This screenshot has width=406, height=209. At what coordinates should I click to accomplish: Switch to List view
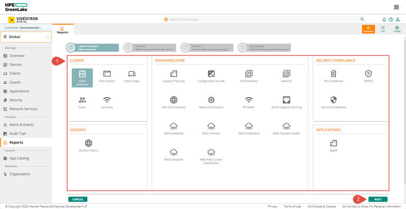383,29
